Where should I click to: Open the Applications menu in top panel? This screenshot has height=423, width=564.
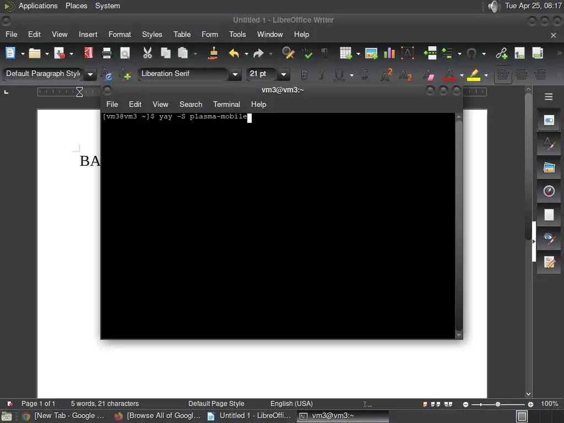click(x=38, y=6)
